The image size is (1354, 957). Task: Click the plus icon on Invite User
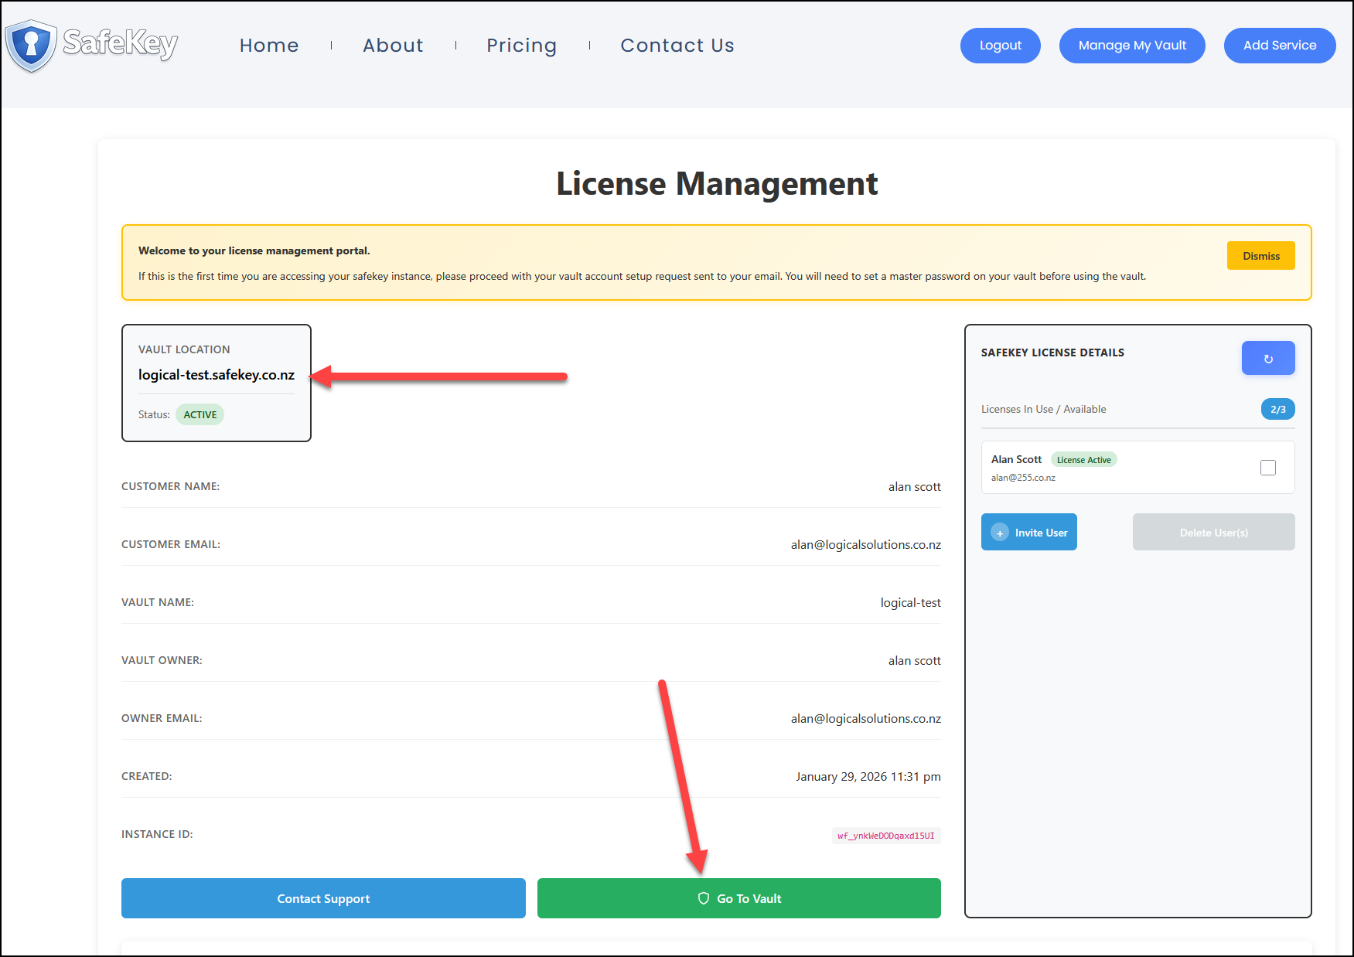(x=1000, y=533)
